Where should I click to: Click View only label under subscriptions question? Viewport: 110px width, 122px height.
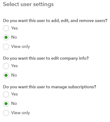tap(20, 113)
